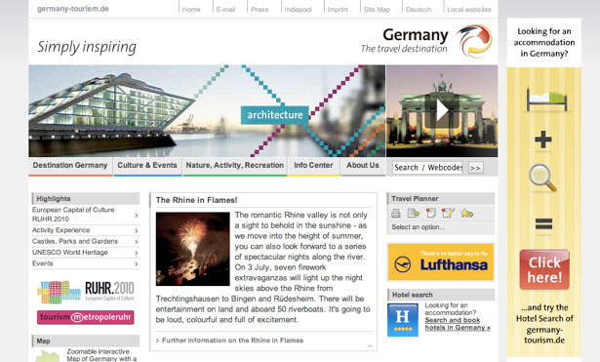Screen dimensions: 600x362
Task: Expand UNESCO World Heritage arrow
Action: click(137, 253)
